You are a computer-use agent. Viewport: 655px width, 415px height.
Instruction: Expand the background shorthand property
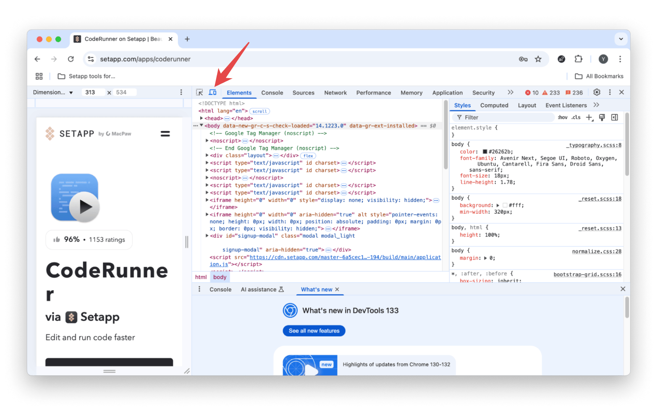498,205
